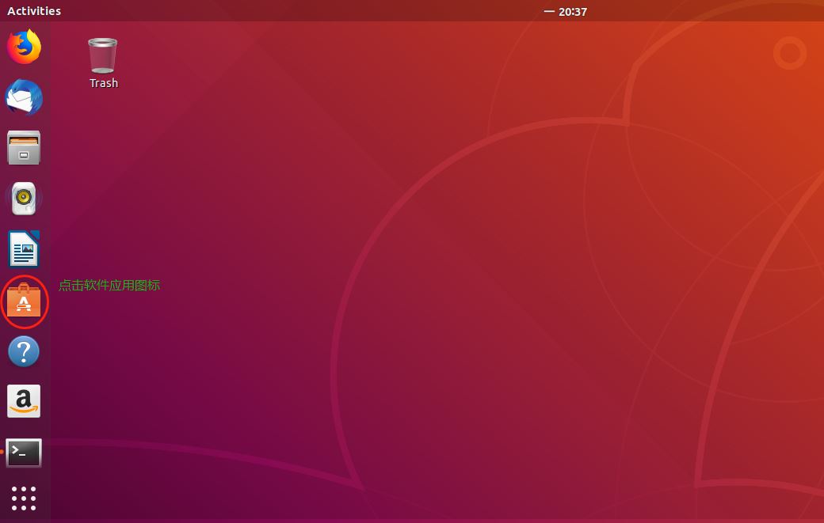
Task: Show all applications grid
Action: (24, 498)
